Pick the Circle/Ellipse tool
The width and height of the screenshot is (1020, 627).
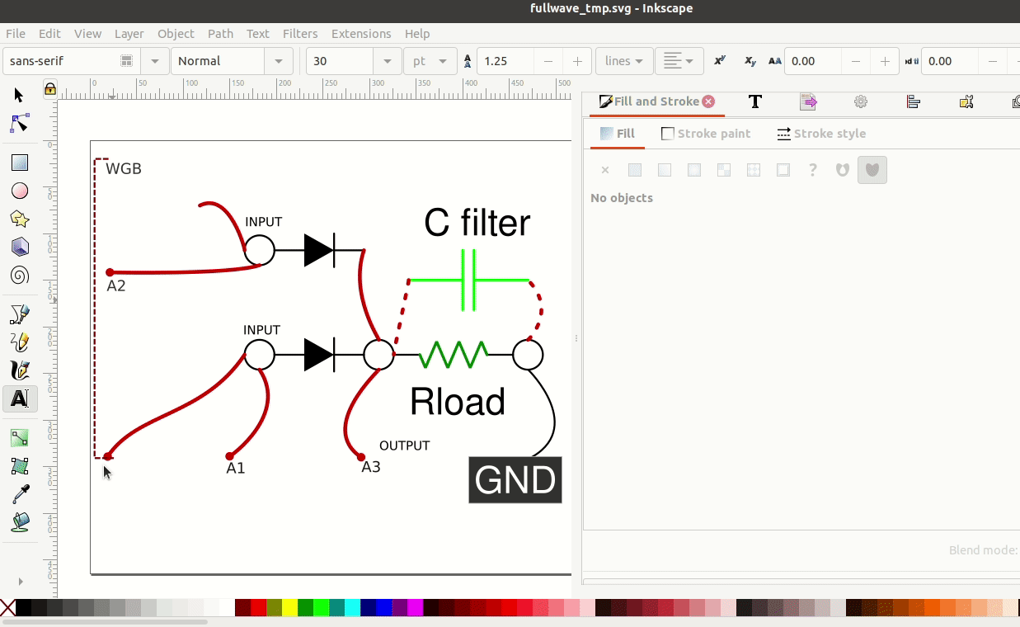coord(20,191)
